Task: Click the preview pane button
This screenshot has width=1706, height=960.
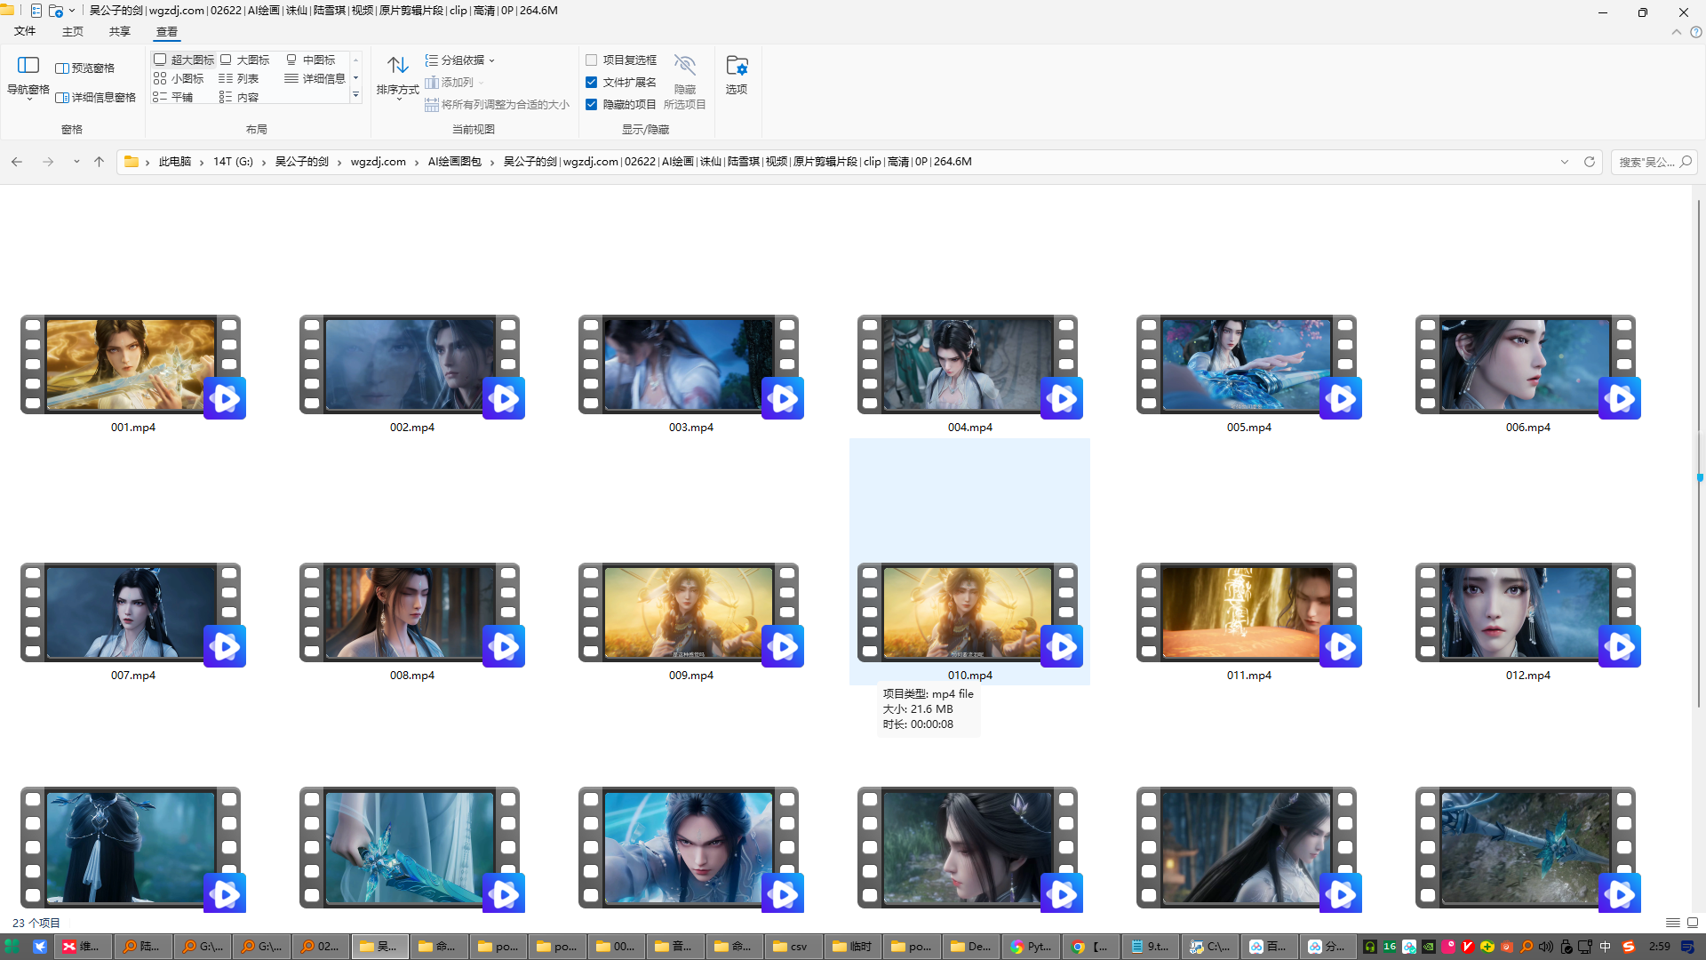Action: point(85,68)
